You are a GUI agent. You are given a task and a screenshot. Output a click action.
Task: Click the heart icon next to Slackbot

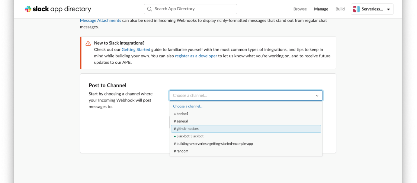(x=175, y=136)
